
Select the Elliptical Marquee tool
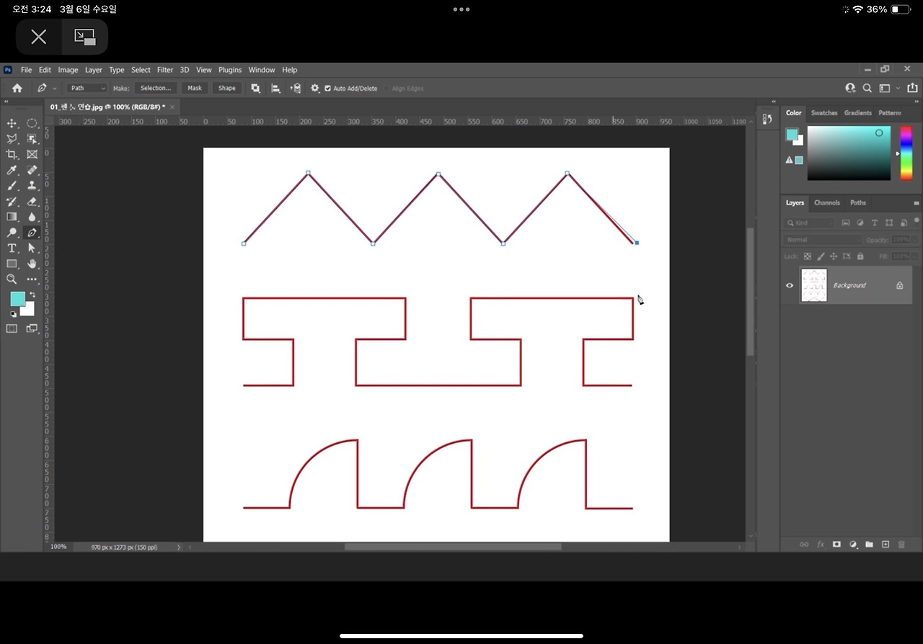click(x=32, y=123)
